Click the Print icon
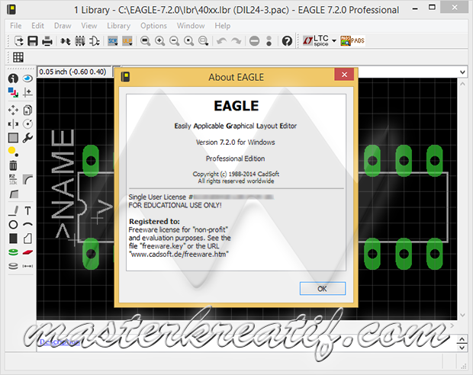The image size is (473, 375). click(x=47, y=40)
